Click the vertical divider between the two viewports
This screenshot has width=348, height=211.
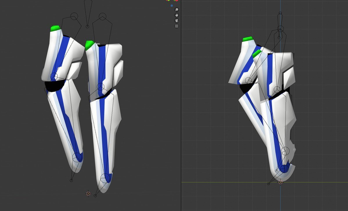coord(181,105)
